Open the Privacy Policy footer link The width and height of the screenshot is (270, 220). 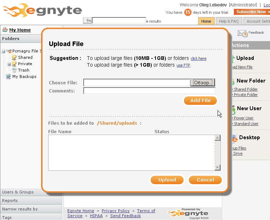pyautogui.click(x=116, y=211)
